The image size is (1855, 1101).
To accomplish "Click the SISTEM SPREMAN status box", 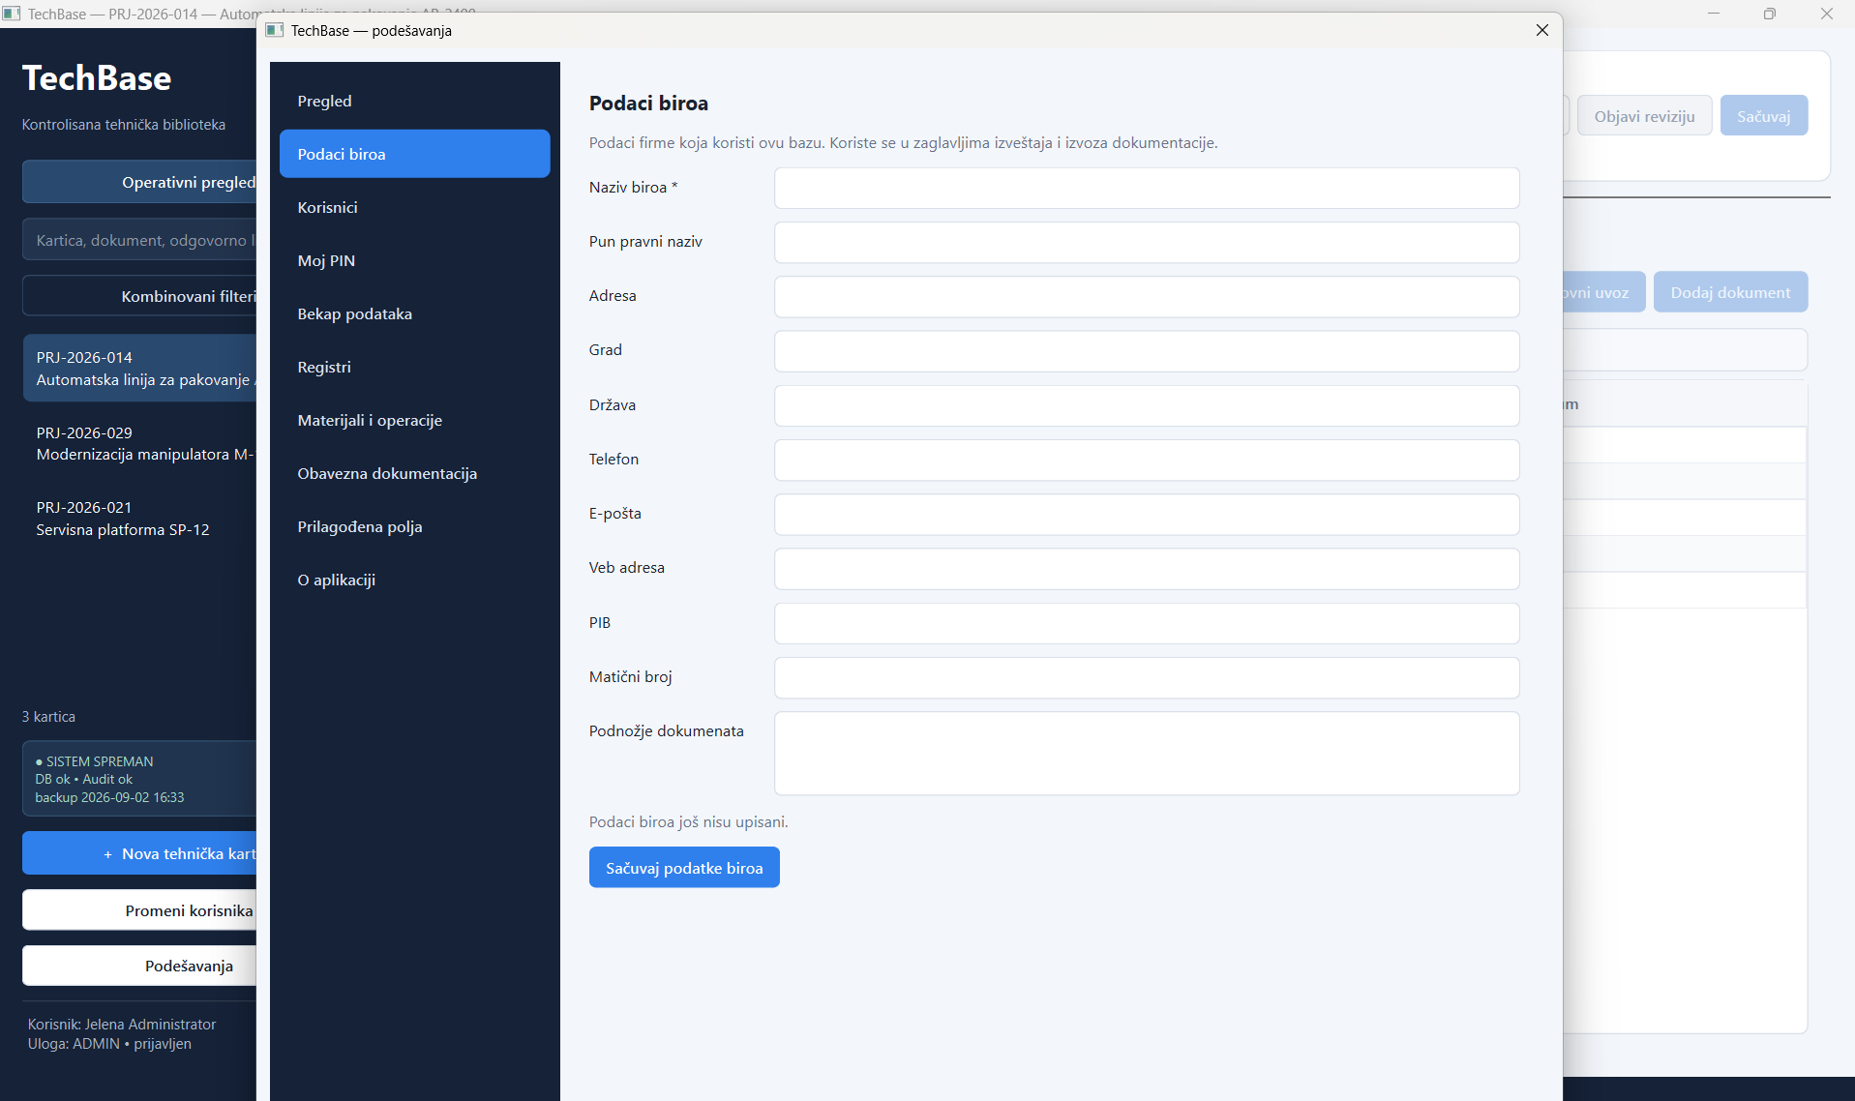I will pos(139,779).
